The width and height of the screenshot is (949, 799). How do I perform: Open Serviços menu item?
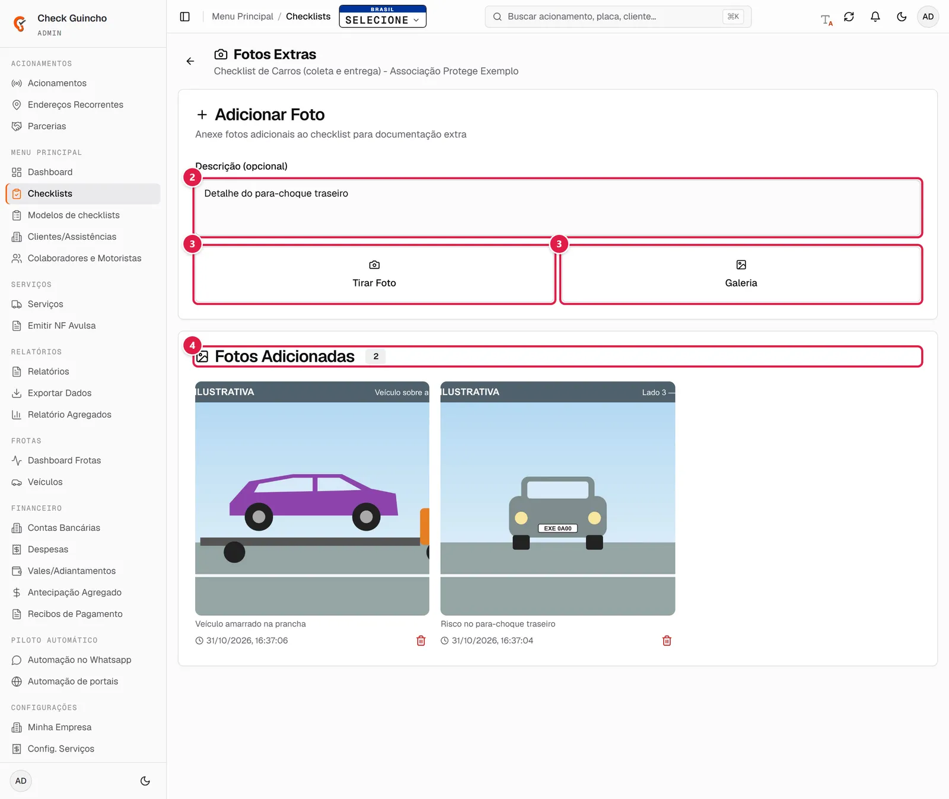point(83,304)
